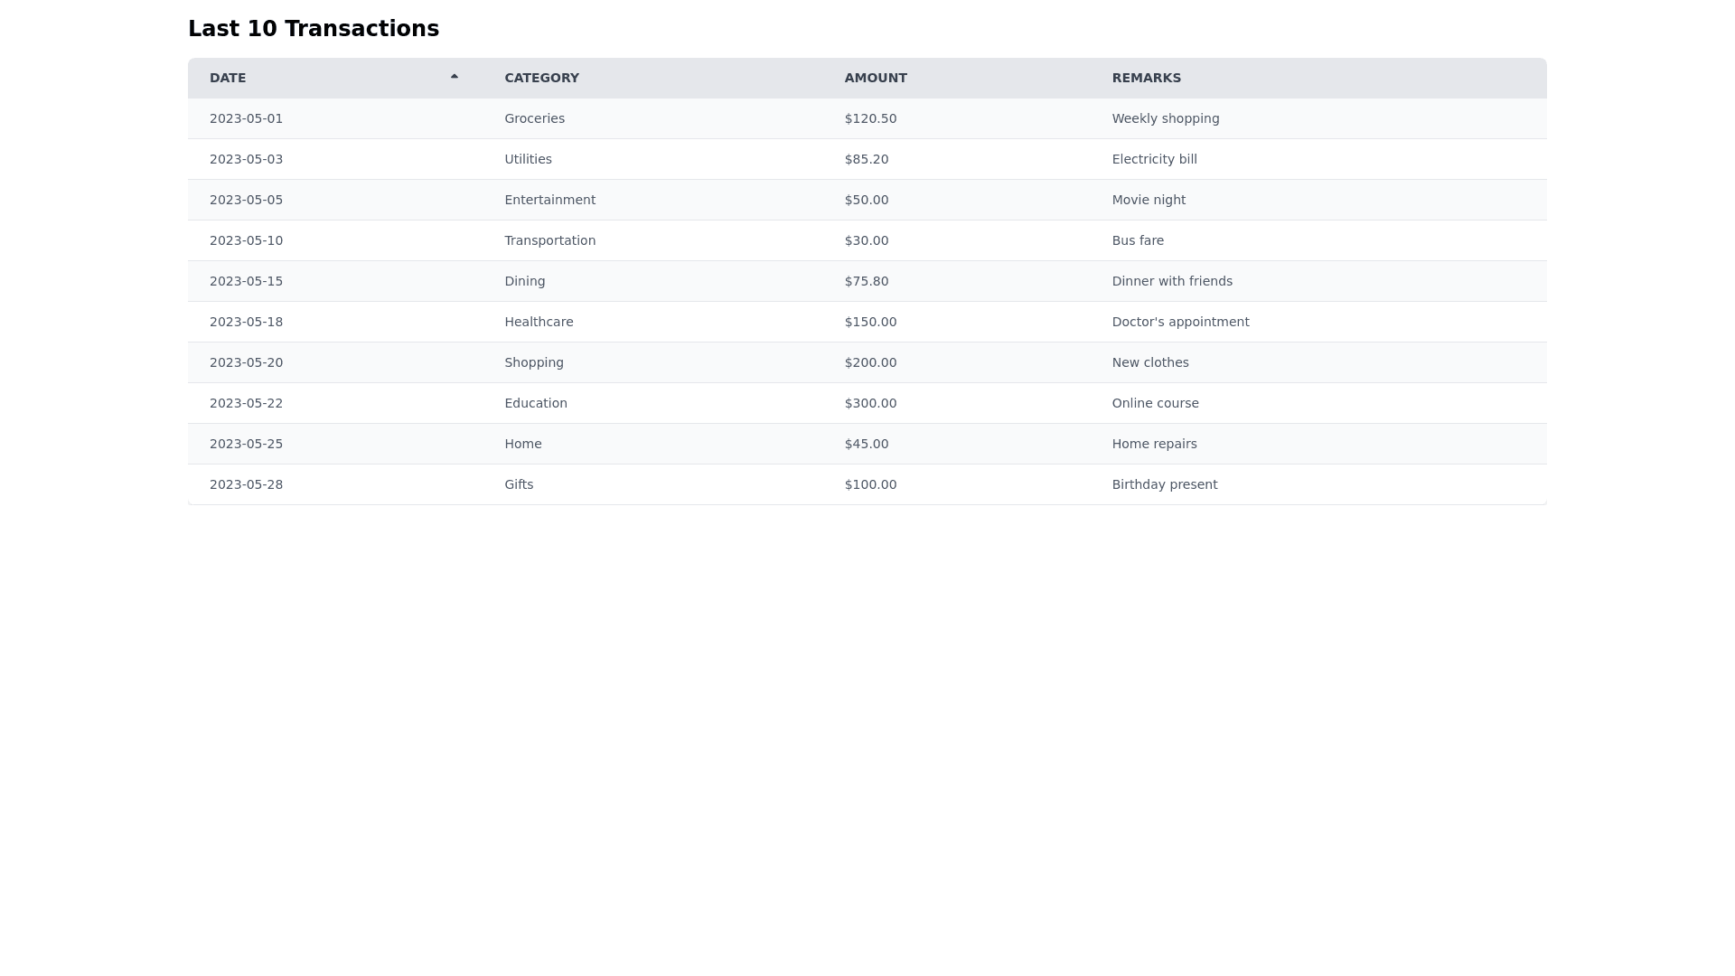The image size is (1735, 976).
Task: Click the Groceries category cell
Action: coord(534,118)
